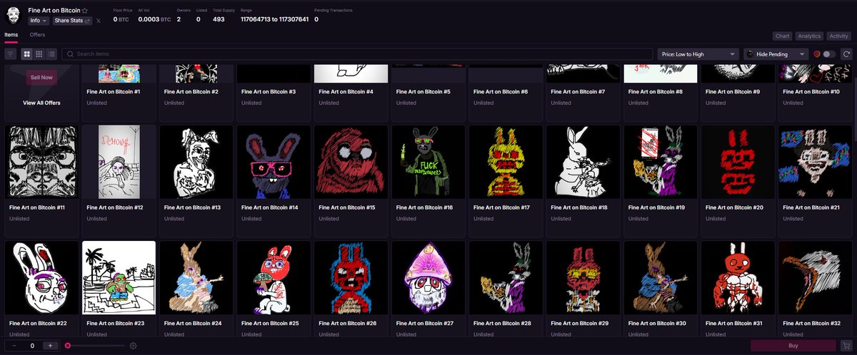
Task: Open the Analytics view
Action: tap(809, 36)
